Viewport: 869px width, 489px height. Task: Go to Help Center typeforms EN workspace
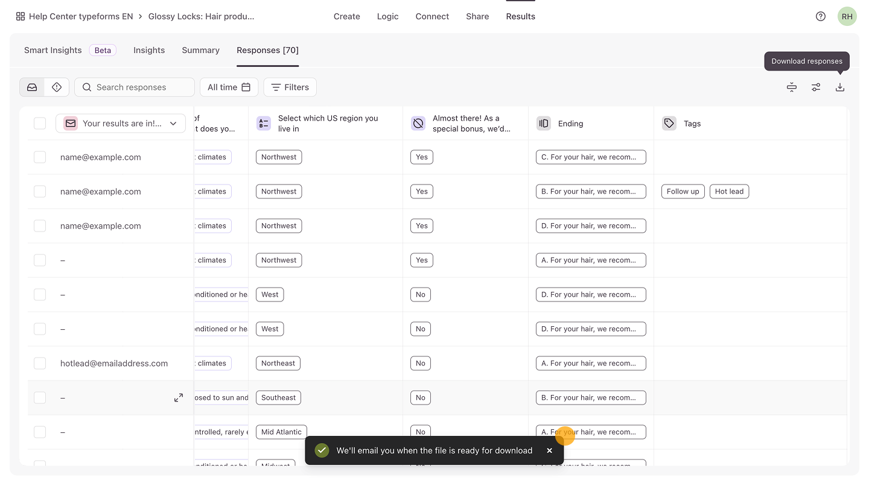[81, 16]
